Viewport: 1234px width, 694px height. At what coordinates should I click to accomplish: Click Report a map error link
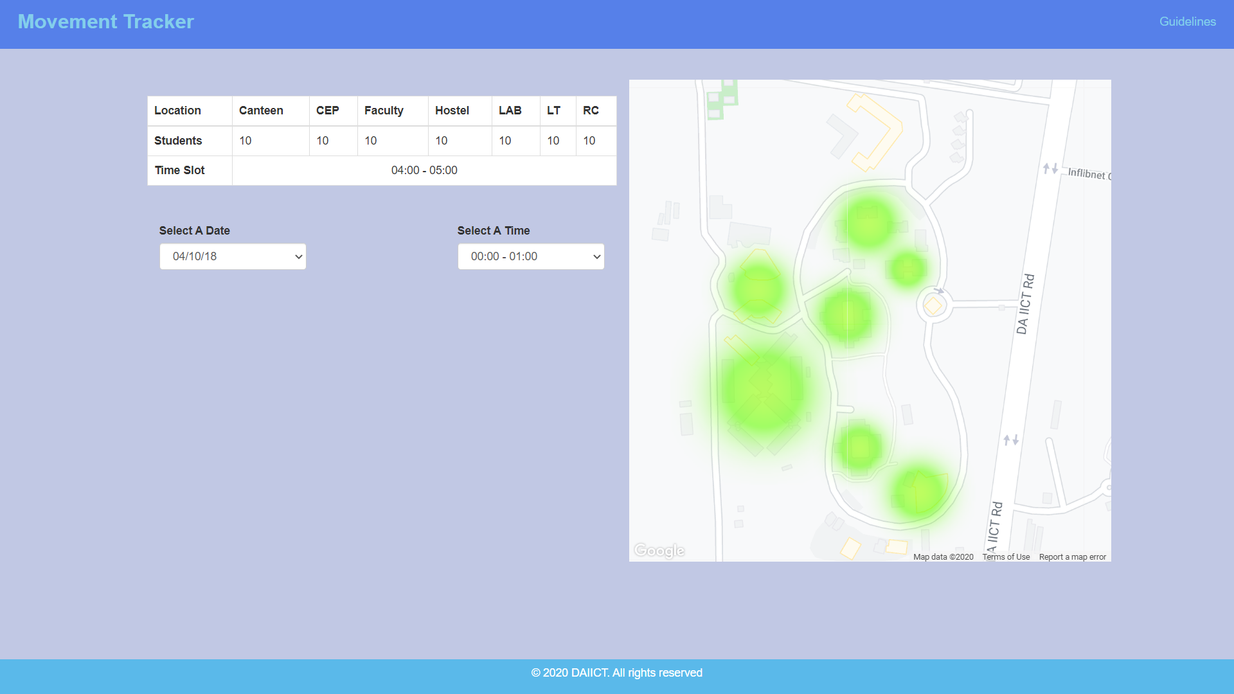tap(1072, 557)
